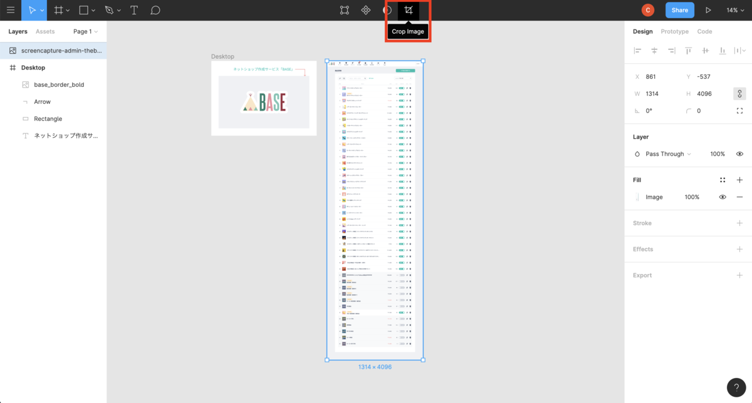752x403 pixels.
Task: Toggle Image fill visibility eye
Action: (723, 197)
